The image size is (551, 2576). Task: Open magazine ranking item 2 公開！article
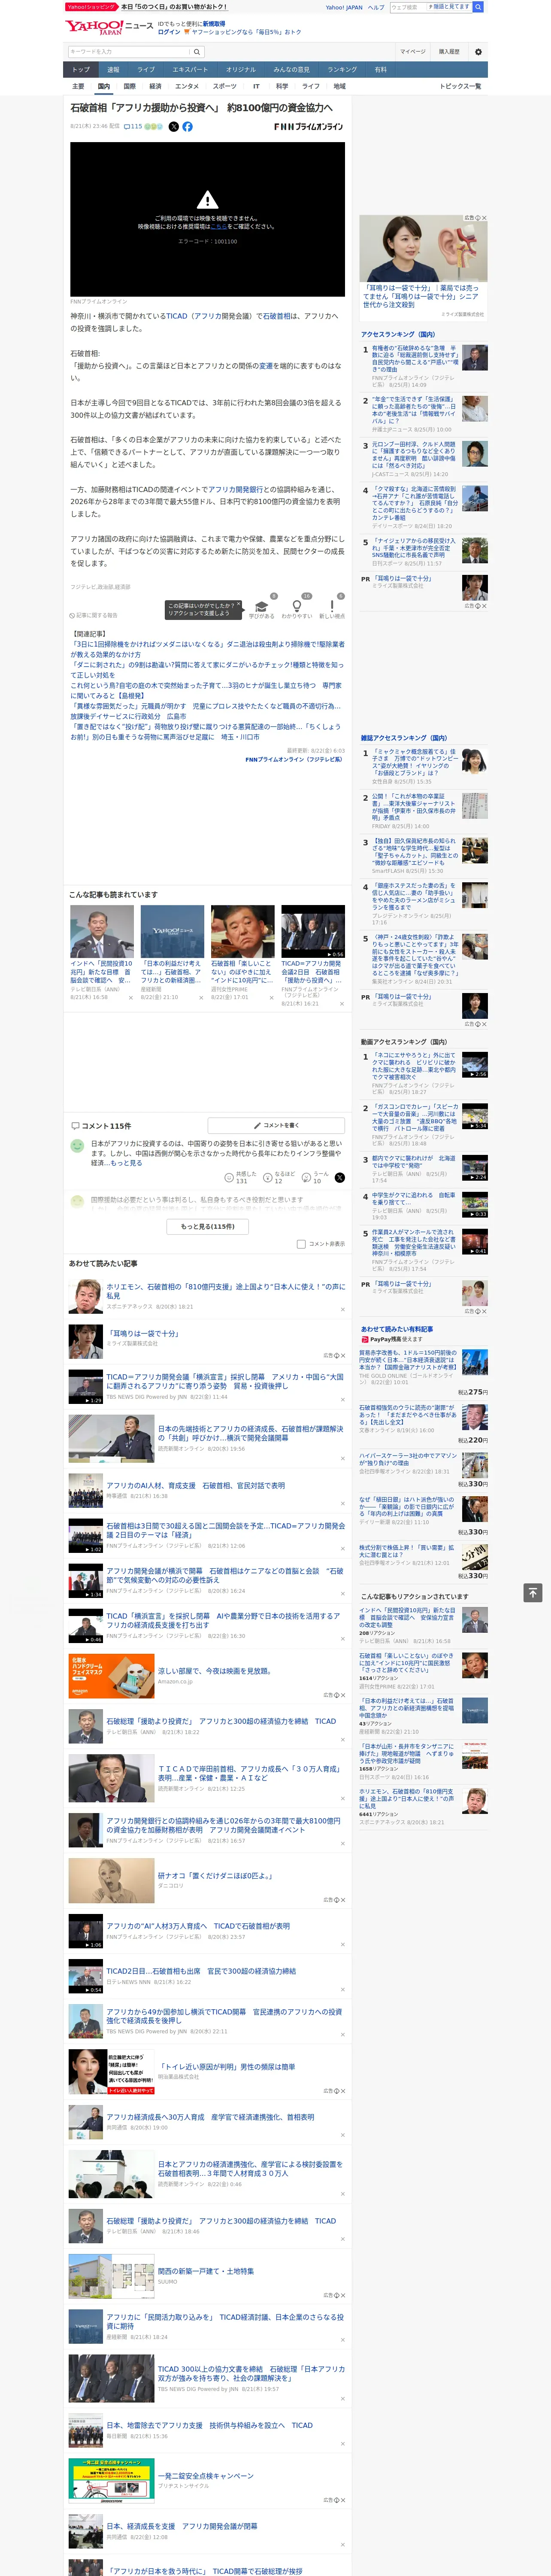[415, 807]
